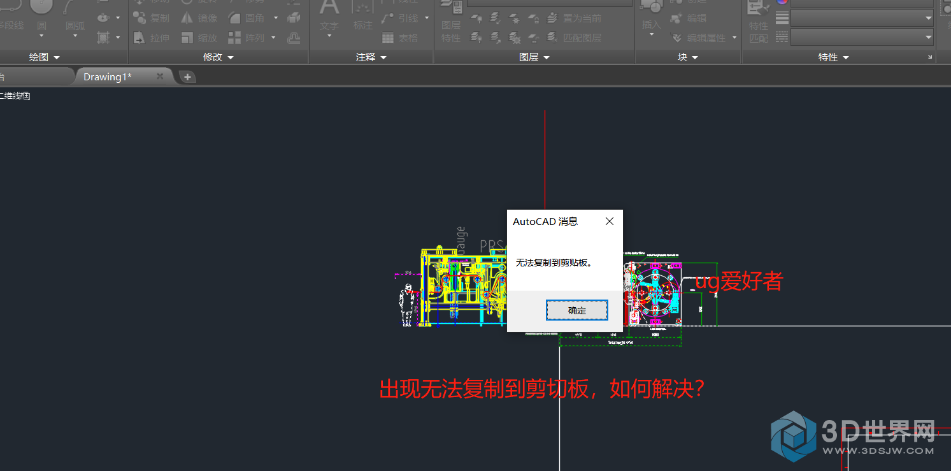Click the 插入 (Insert block) tool
Screen dimensions: 951x471
coord(651,16)
